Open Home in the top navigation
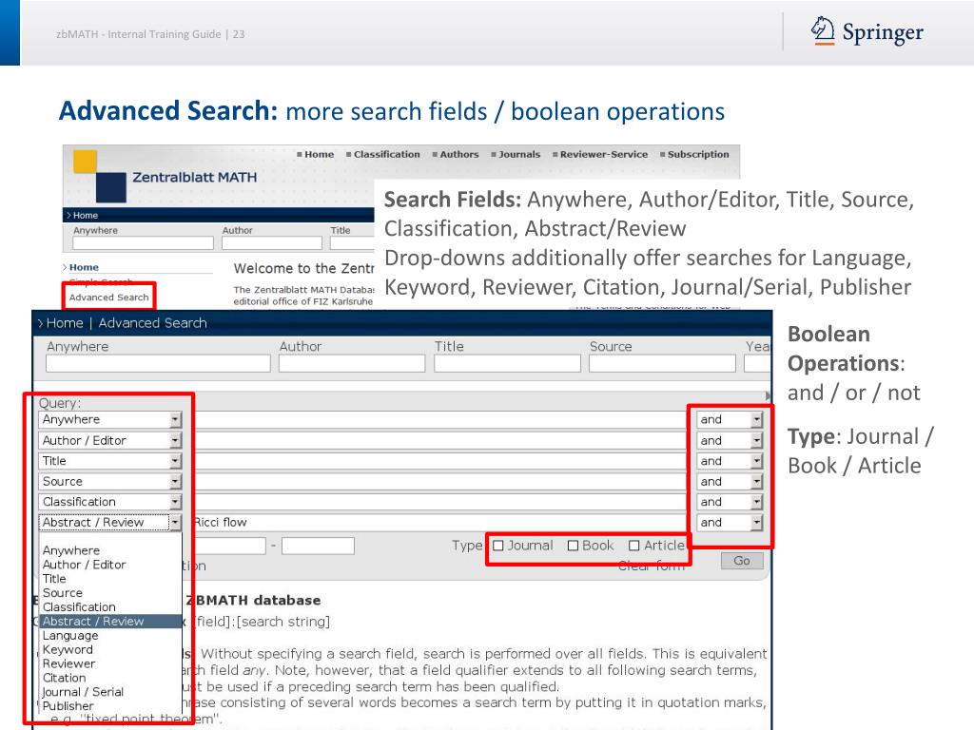The height and width of the screenshot is (730, 974). pyautogui.click(x=319, y=155)
